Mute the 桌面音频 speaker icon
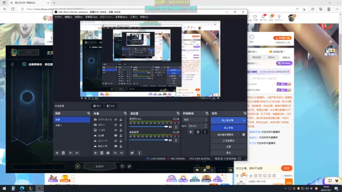Screen dimensions: 342x192 pos(170,140)
